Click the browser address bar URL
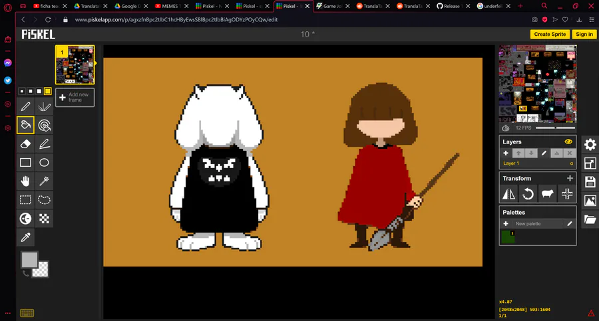599x321 pixels. (x=176, y=19)
